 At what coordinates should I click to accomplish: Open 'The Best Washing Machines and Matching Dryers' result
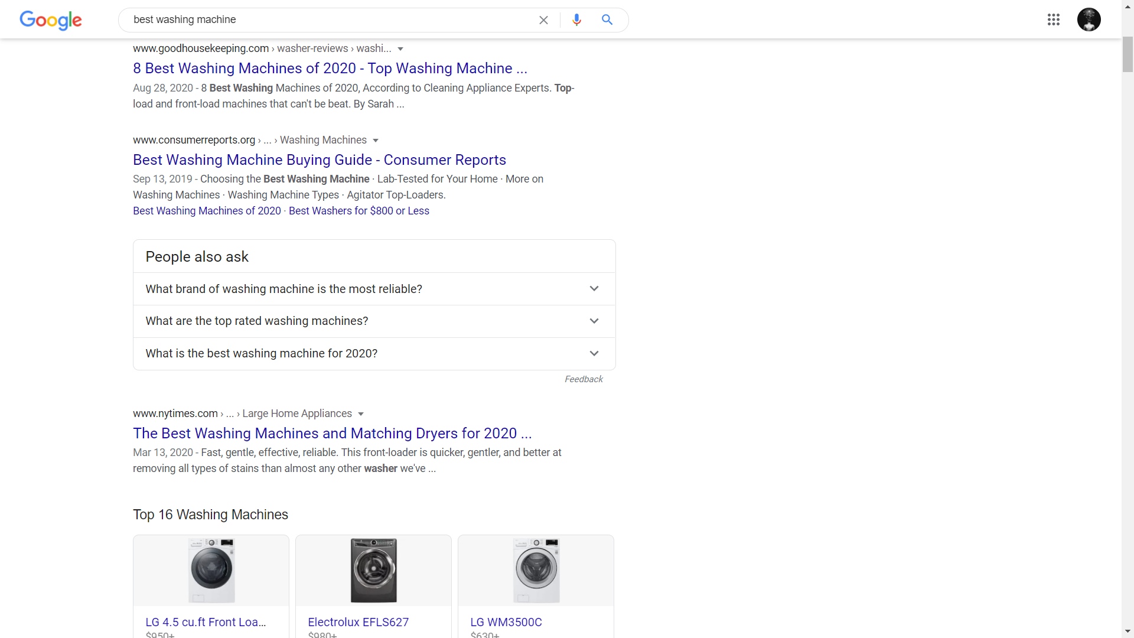pyautogui.click(x=333, y=434)
